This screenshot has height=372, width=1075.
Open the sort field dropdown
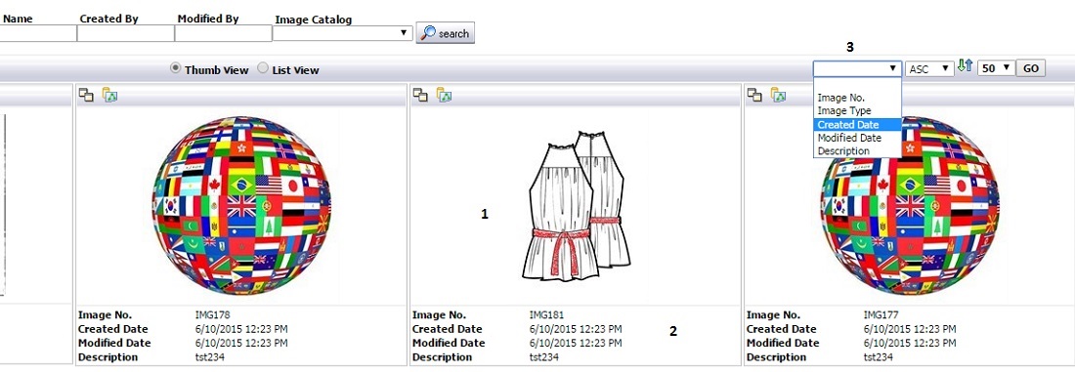(x=857, y=68)
